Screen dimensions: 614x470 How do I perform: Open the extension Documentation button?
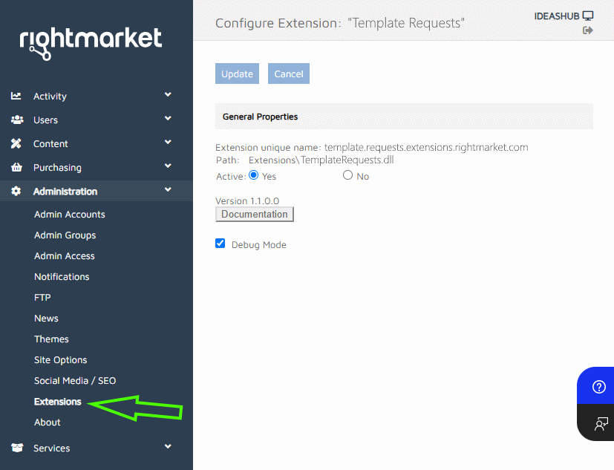click(x=255, y=215)
